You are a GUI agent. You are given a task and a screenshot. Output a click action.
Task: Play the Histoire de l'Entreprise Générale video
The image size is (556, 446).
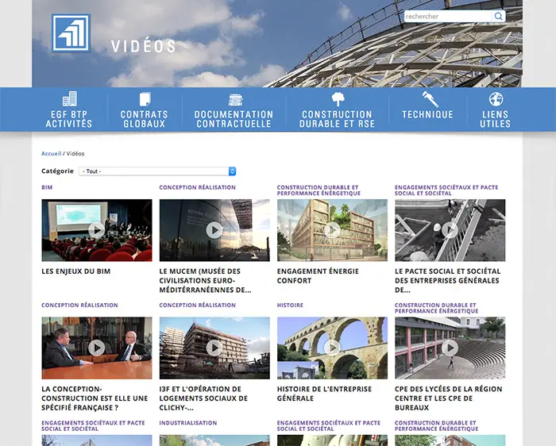332,348
